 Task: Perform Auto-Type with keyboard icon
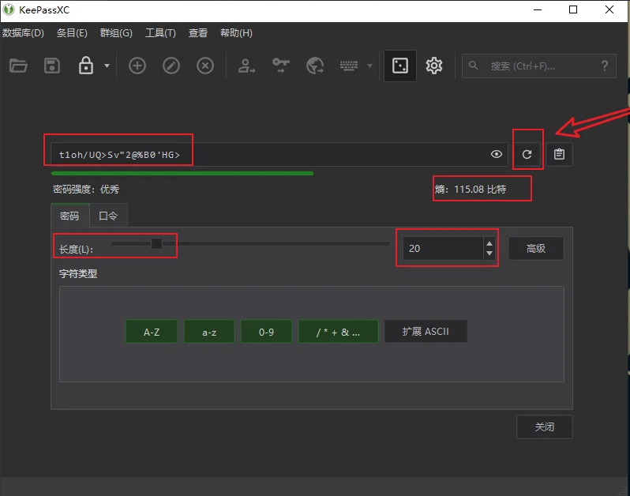point(349,66)
